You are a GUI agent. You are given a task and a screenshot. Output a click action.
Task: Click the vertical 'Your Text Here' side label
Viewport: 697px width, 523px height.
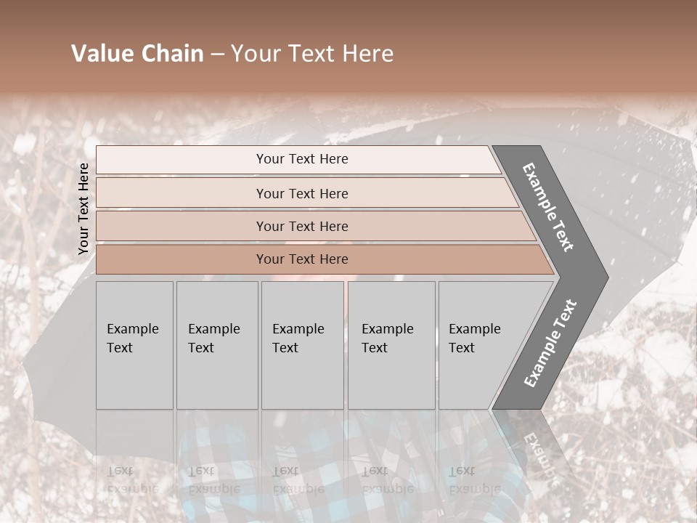point(83,208)
